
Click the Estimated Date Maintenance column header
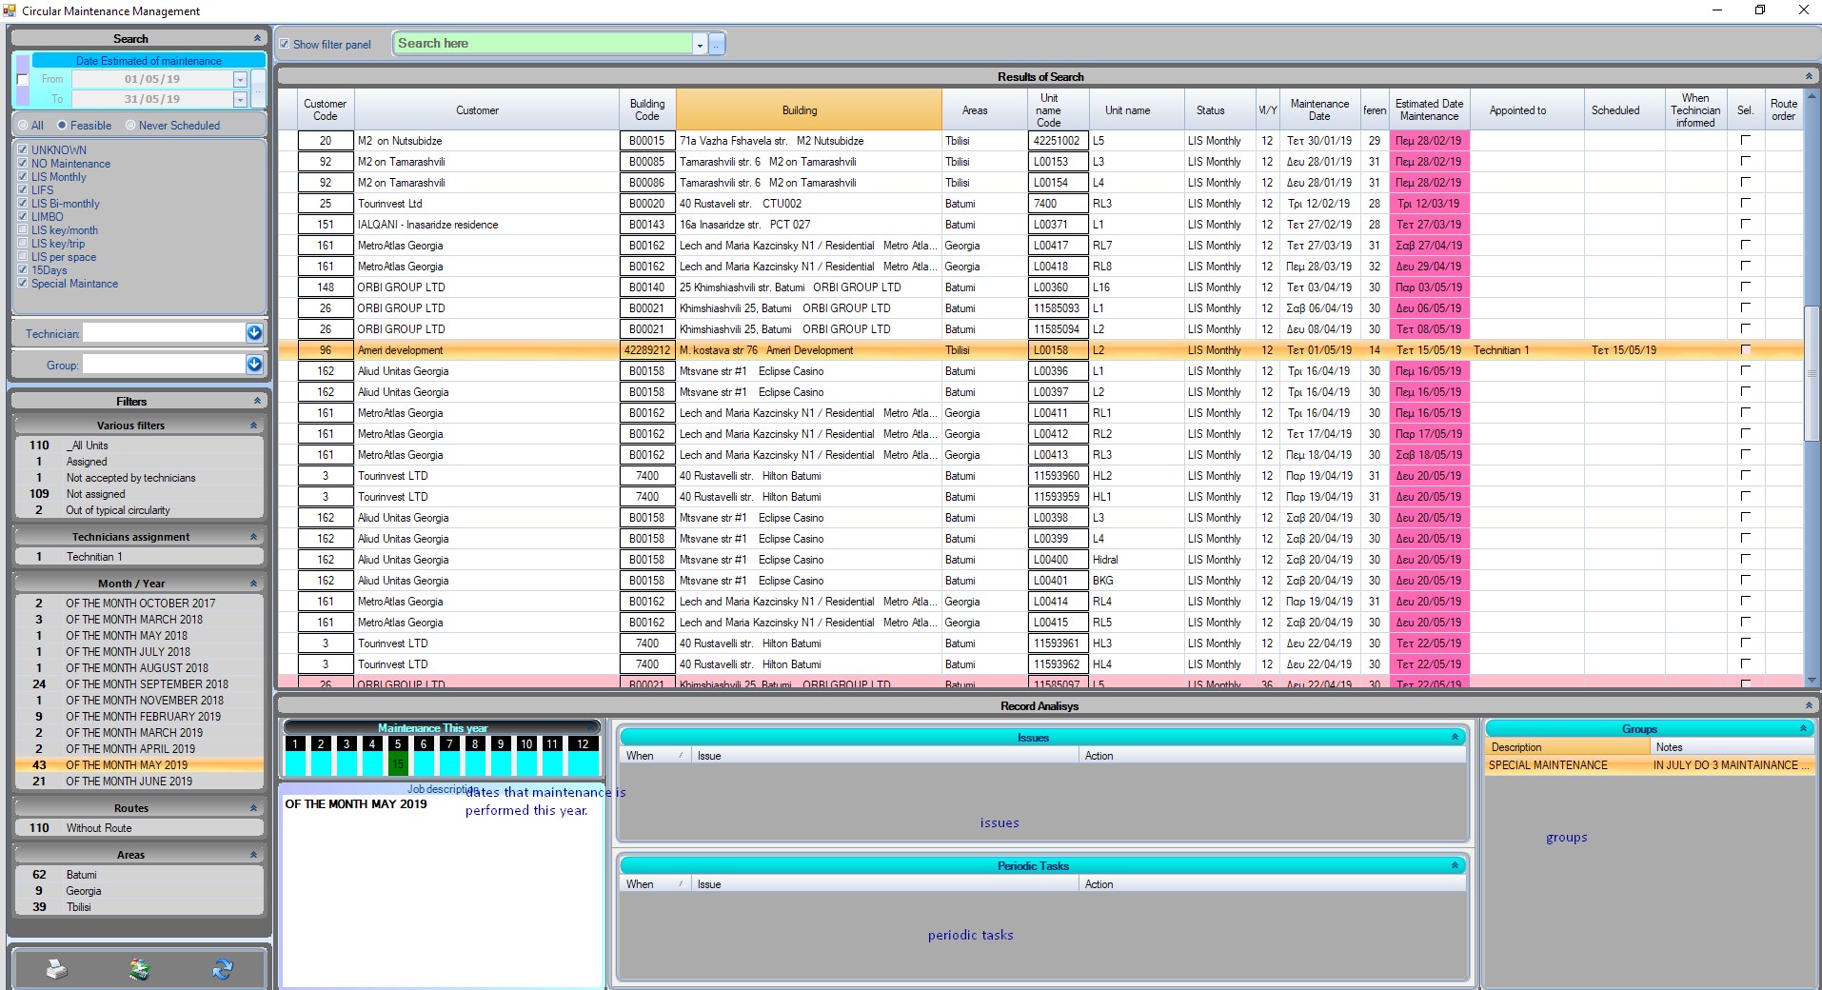[x=1429, y=110]
